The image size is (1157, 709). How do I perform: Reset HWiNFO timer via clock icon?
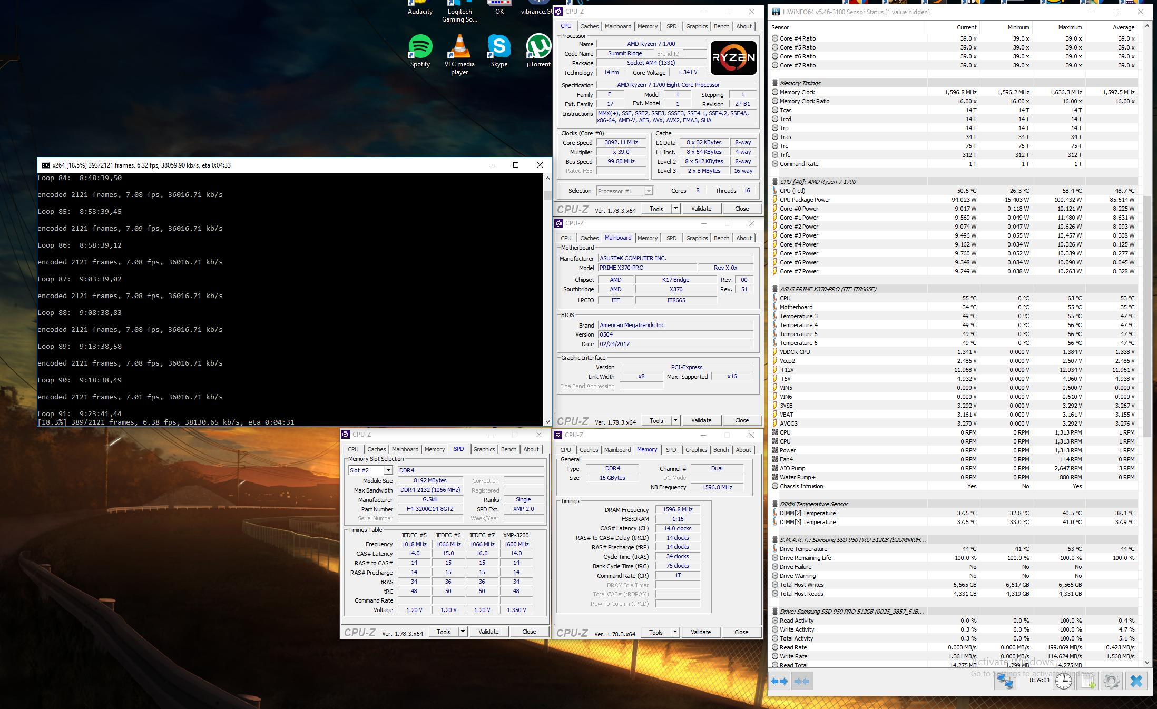[x=1064, y=681]
